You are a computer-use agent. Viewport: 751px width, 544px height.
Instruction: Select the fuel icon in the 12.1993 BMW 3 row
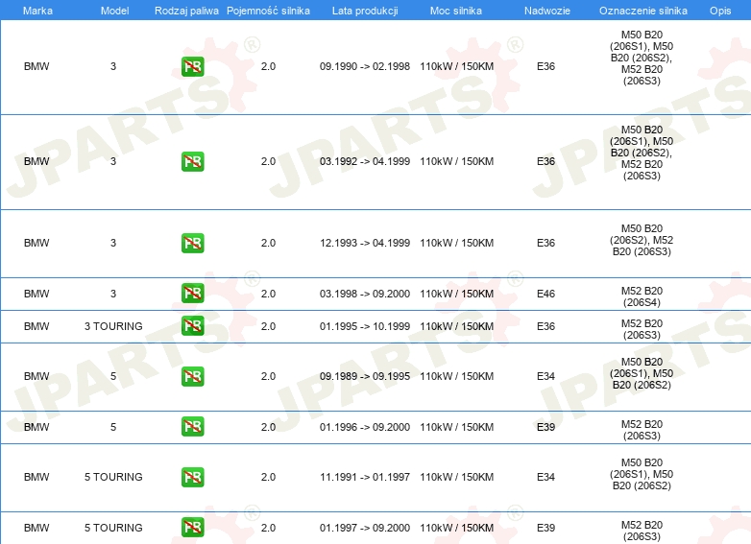pos(192,243)
